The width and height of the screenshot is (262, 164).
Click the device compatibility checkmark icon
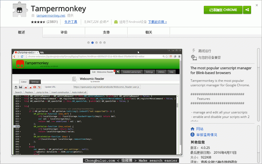[194, 57]
